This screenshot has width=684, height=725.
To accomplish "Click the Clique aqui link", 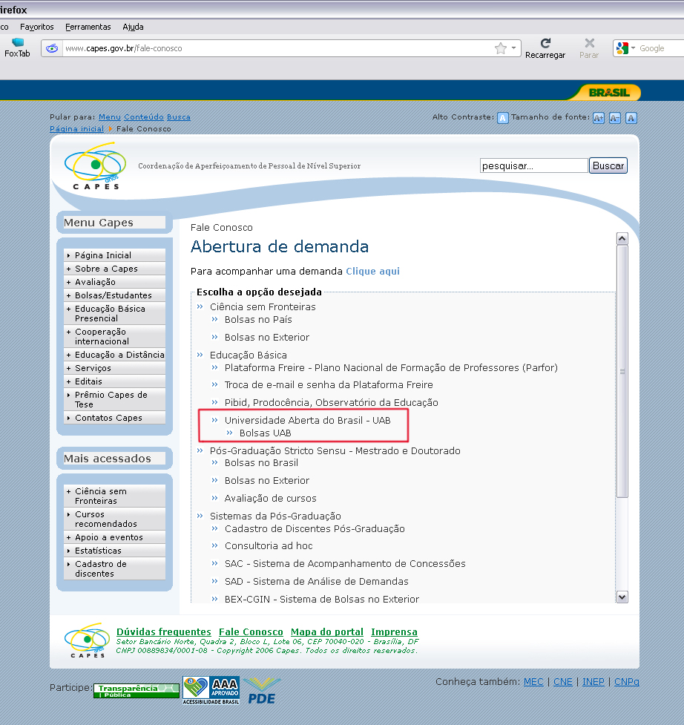I will (372, 272).
